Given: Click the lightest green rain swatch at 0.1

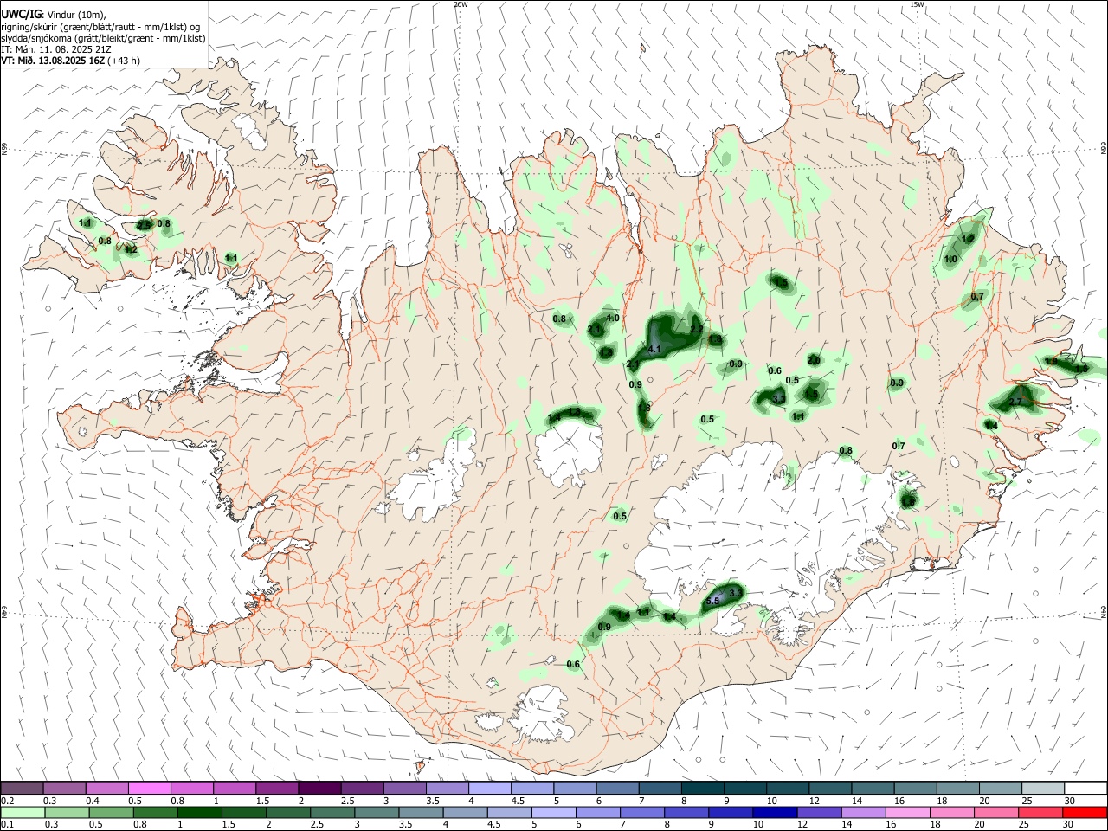Looking at the screenshot, I should click(23, 812).
